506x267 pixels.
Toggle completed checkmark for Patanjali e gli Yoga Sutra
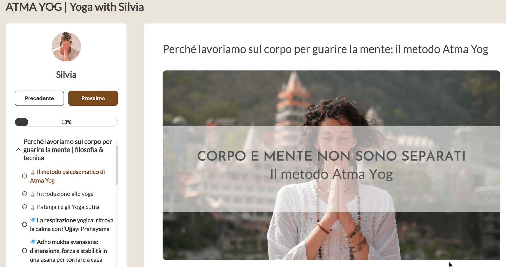24,207
